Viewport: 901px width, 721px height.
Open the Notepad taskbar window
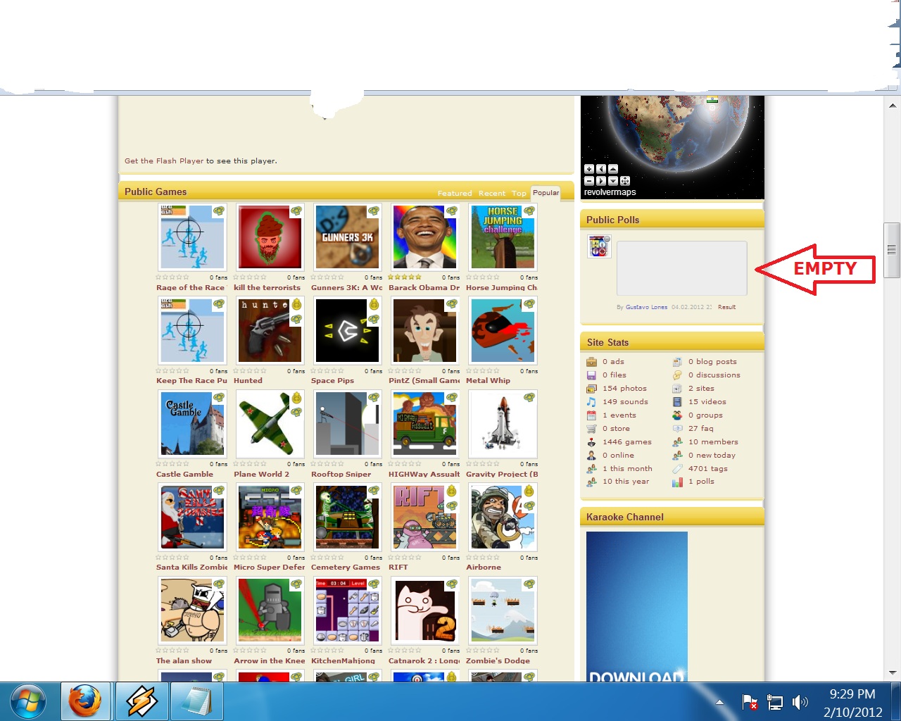coord(197,701)
